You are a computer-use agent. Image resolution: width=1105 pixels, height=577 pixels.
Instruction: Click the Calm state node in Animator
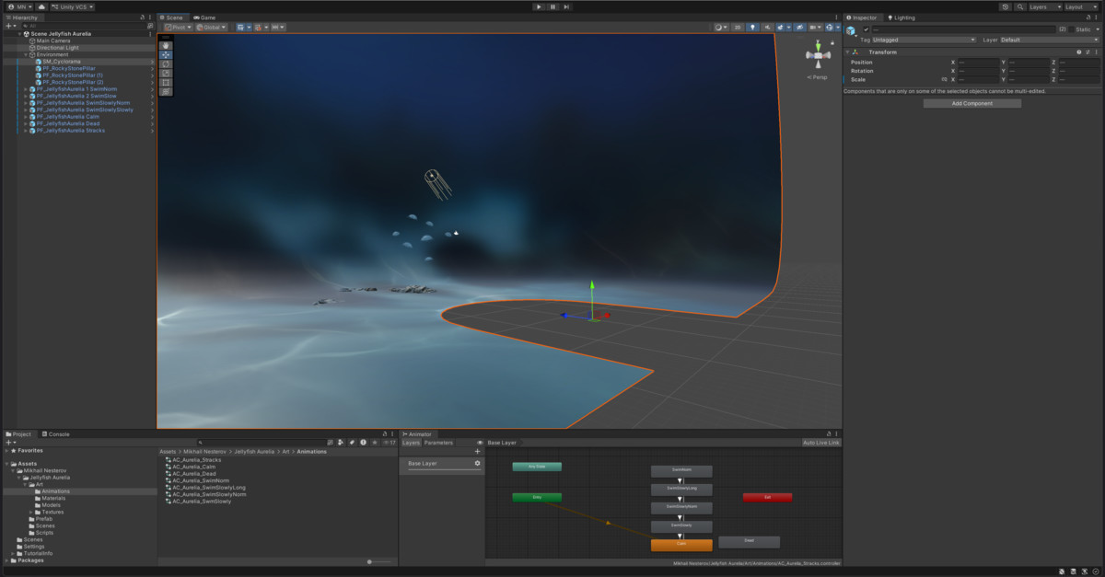[x=681, y=544]
